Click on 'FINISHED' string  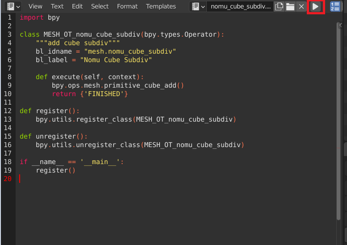pos(104,94)
